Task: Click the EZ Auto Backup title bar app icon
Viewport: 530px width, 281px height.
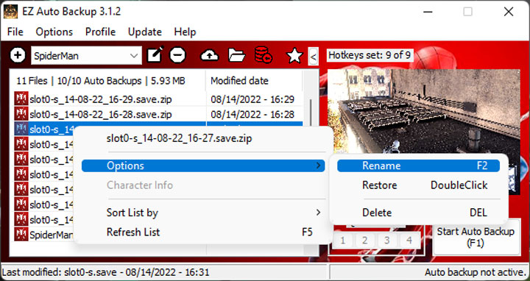Action: pyautogui.click(x=10, y=12)
